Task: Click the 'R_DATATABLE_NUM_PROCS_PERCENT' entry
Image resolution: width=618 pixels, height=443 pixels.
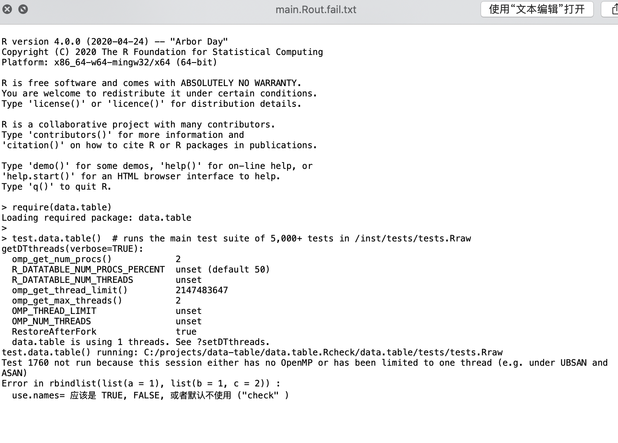Action: click(x=88, y=269)
